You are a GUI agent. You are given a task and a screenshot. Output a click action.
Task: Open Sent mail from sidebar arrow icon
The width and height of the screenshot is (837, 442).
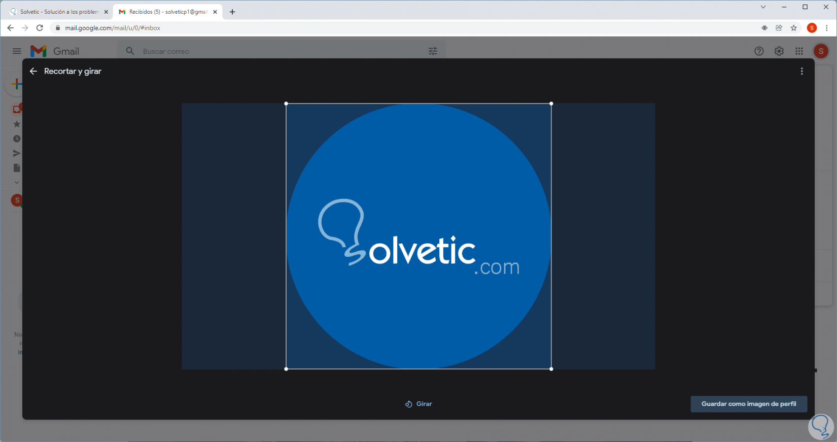click(x=17, y=153)
